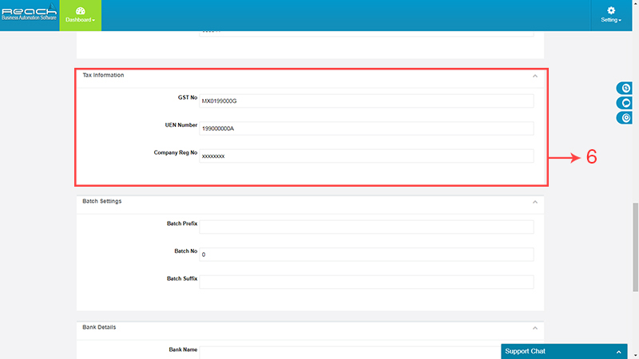Image resolution: width=639 pixels, height=359 pixels.
Task: Click the target circle side icon
Action: point(625,117)
